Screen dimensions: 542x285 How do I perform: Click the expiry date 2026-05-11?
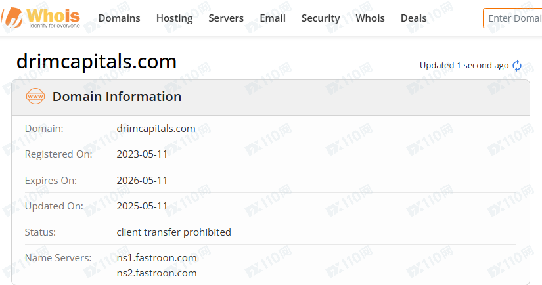click(x=142, y=180)
